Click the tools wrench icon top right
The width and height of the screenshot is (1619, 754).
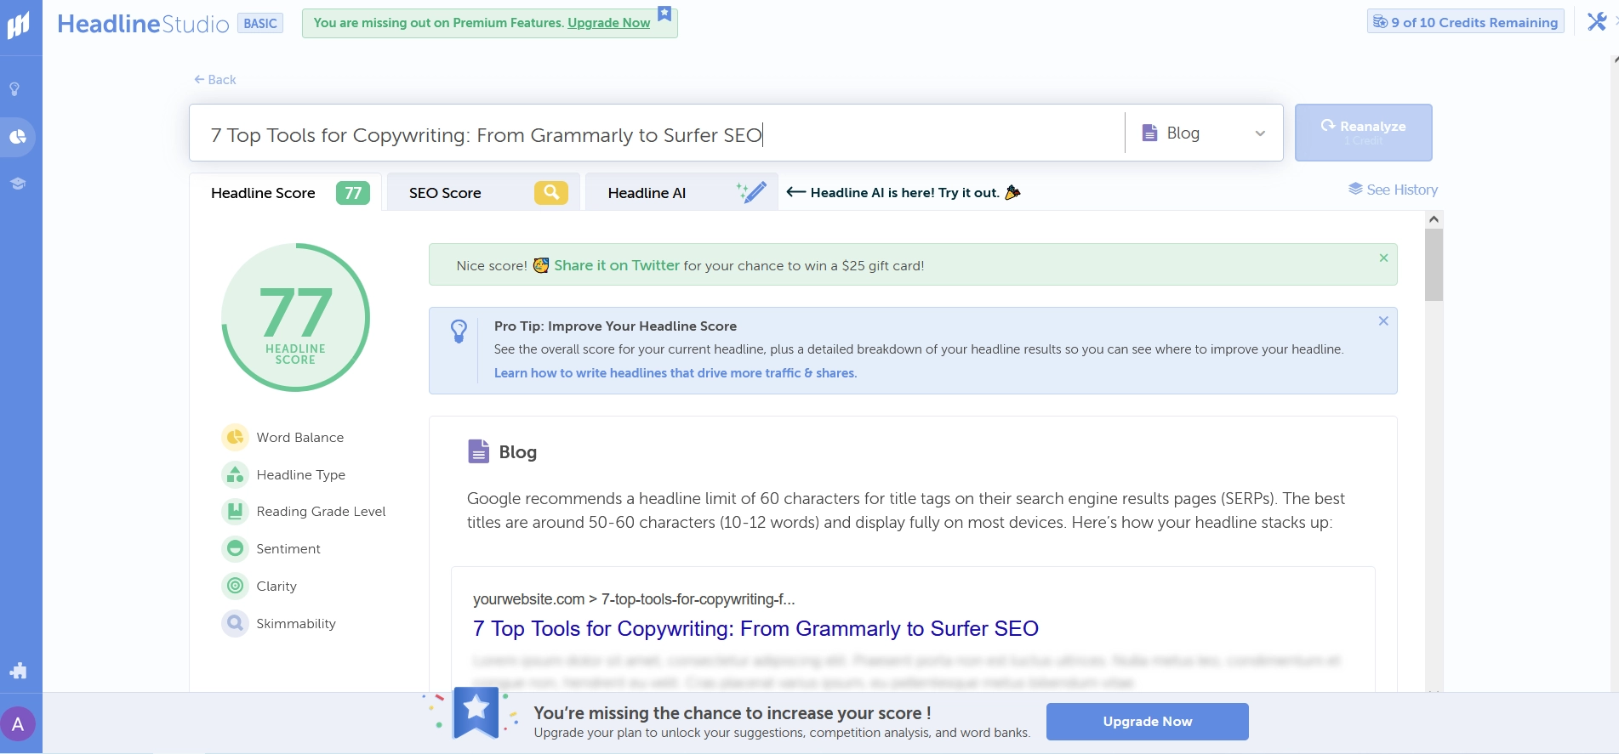point(1597,22)
